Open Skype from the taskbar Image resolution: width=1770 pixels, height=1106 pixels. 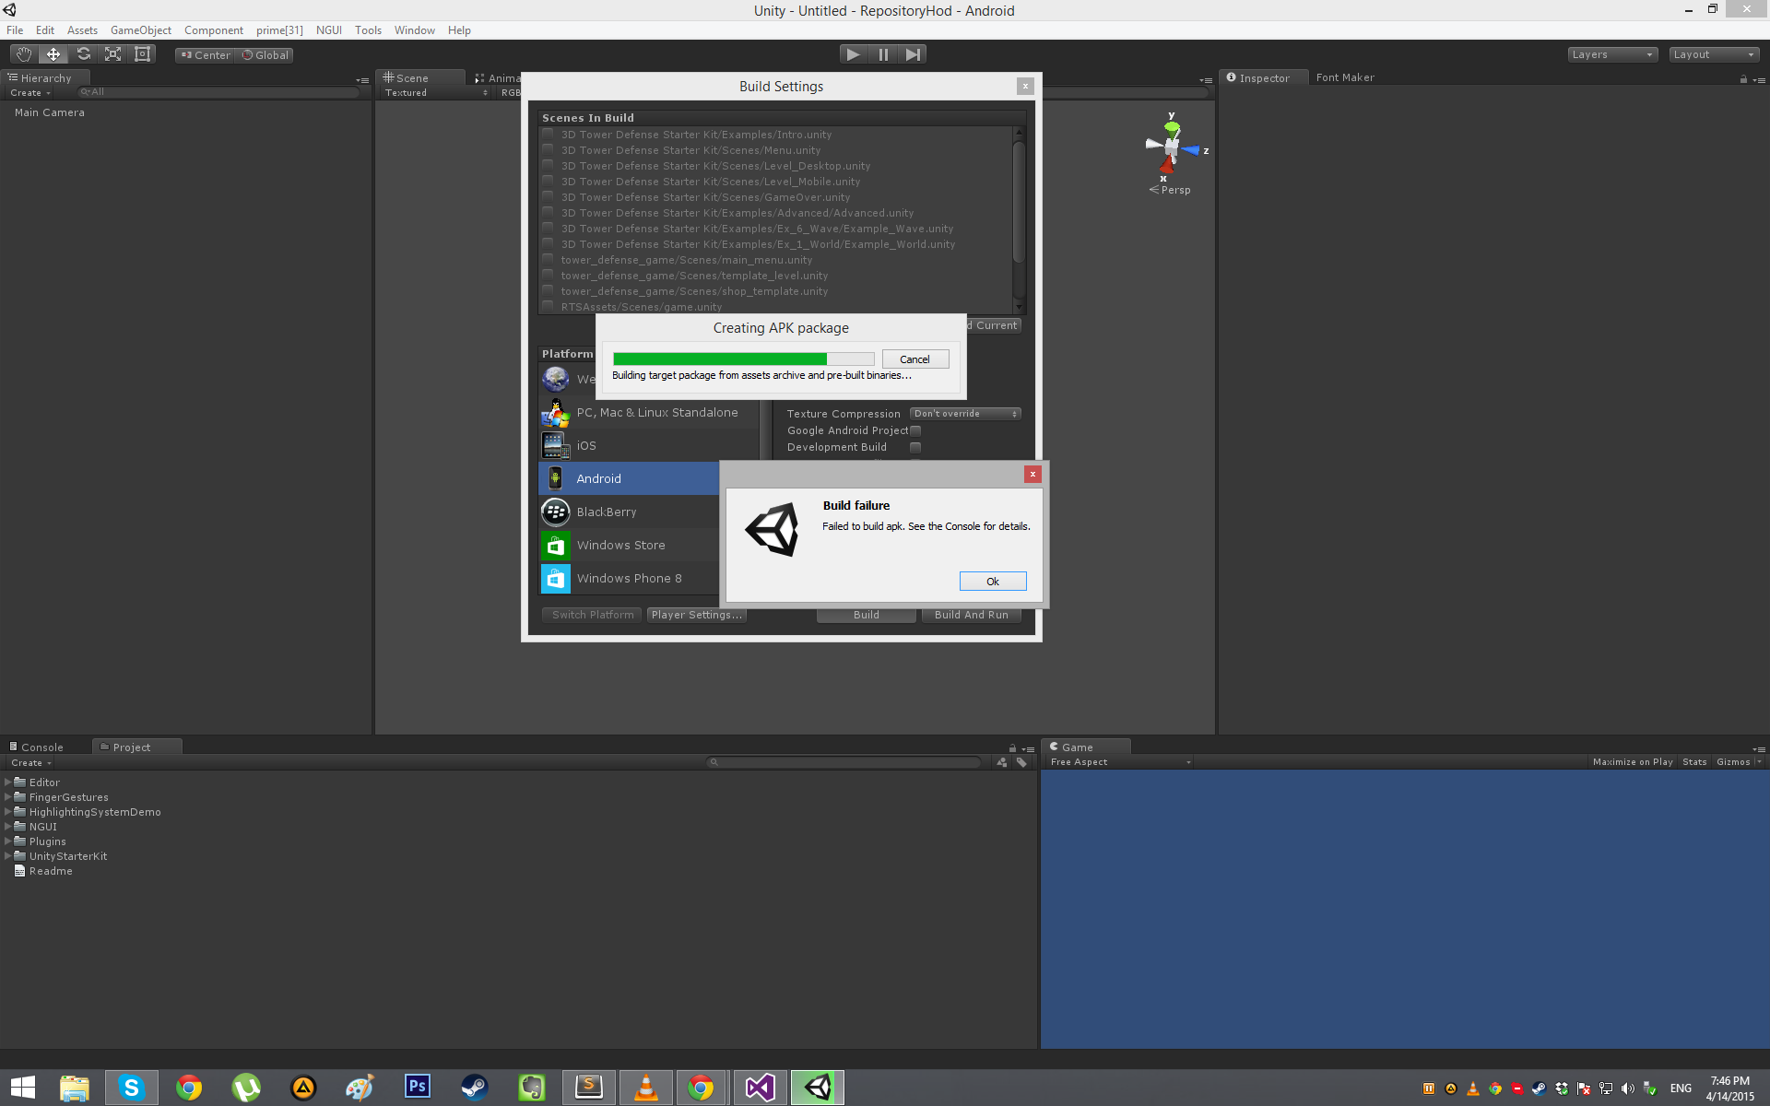pyautogui.click(x=131, y=1088)
